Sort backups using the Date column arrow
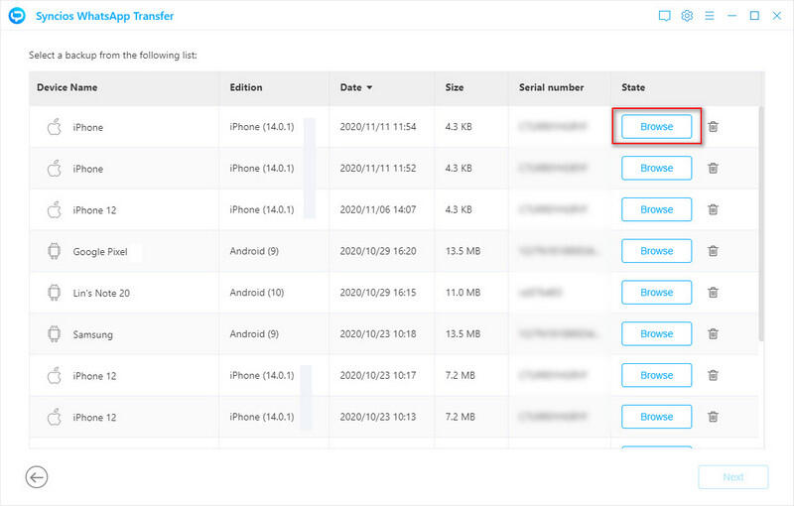The width and height of the screenshot is (794, 506). point(369,87)
